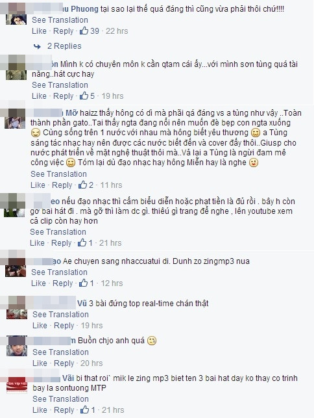Click the thumbs-up icon showing 5 likes
This screenshot has height=418, width=314.
tap(84, 96)
